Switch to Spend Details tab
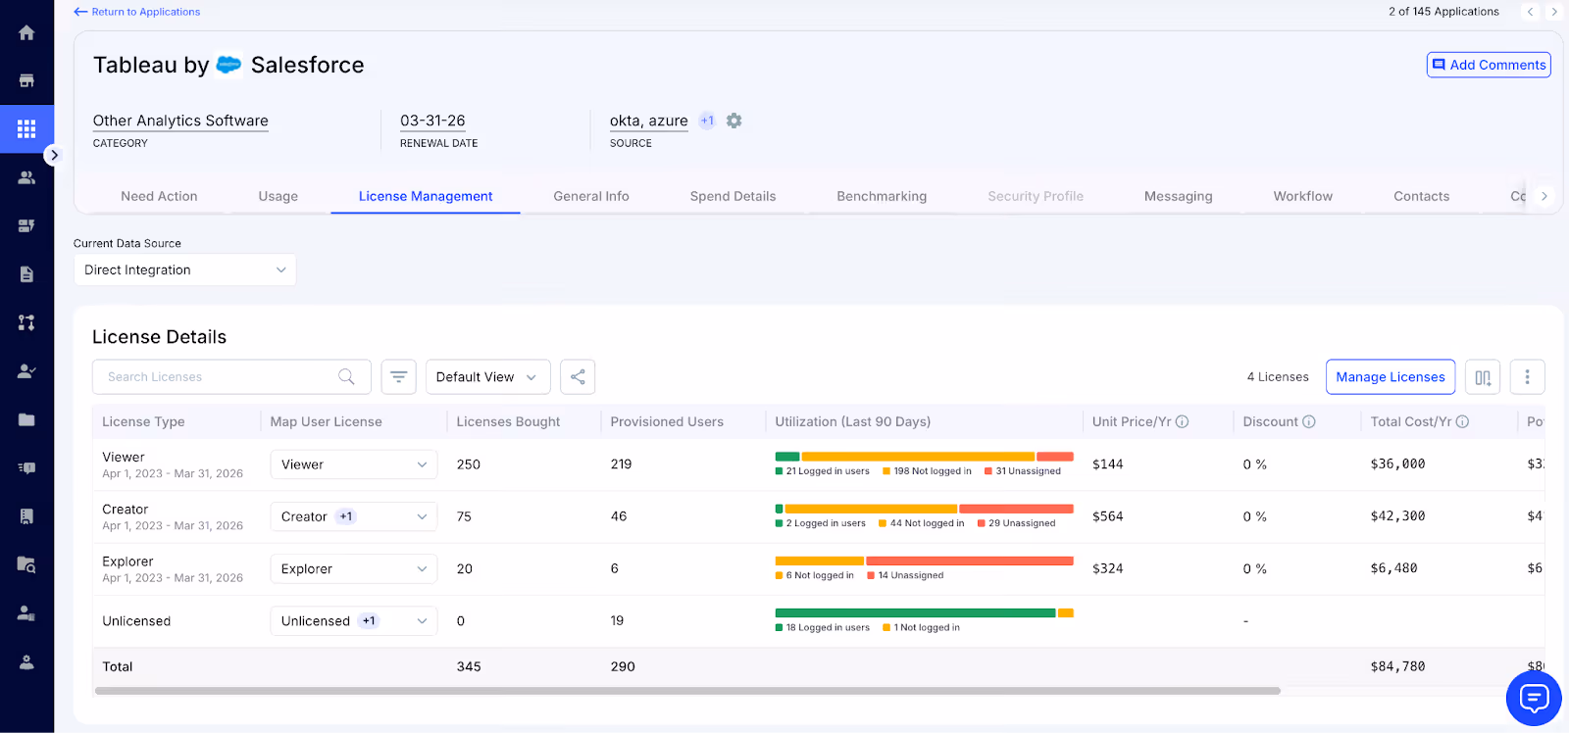 pos(733,196)
